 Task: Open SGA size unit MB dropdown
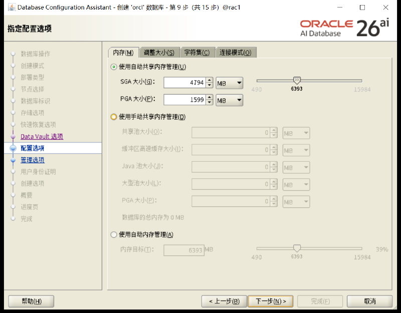coord(230,83)
